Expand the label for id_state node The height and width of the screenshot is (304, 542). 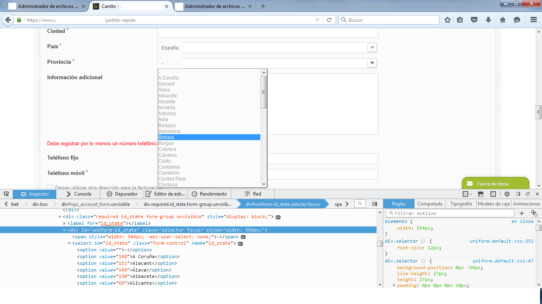(65, 223)
